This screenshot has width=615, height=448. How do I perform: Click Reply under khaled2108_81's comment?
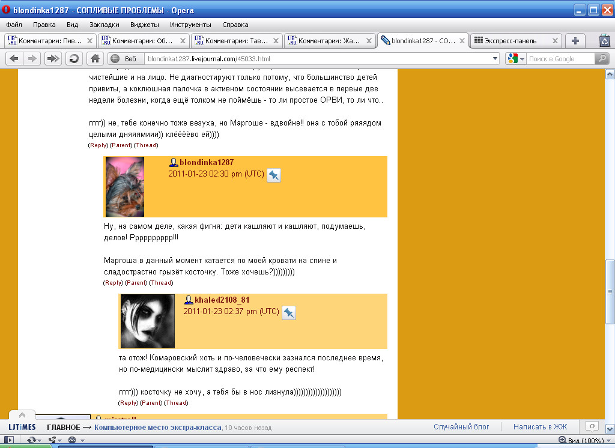(129, 403)
